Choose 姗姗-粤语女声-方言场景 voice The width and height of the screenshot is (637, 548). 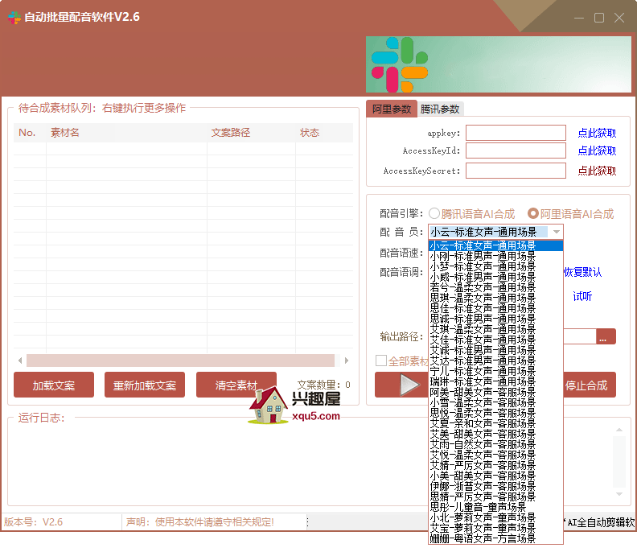click(496, 538)
